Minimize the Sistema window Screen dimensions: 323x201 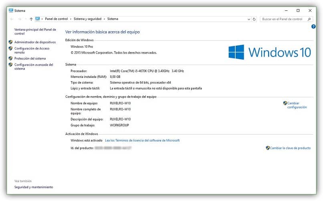(x=286, y=10)
